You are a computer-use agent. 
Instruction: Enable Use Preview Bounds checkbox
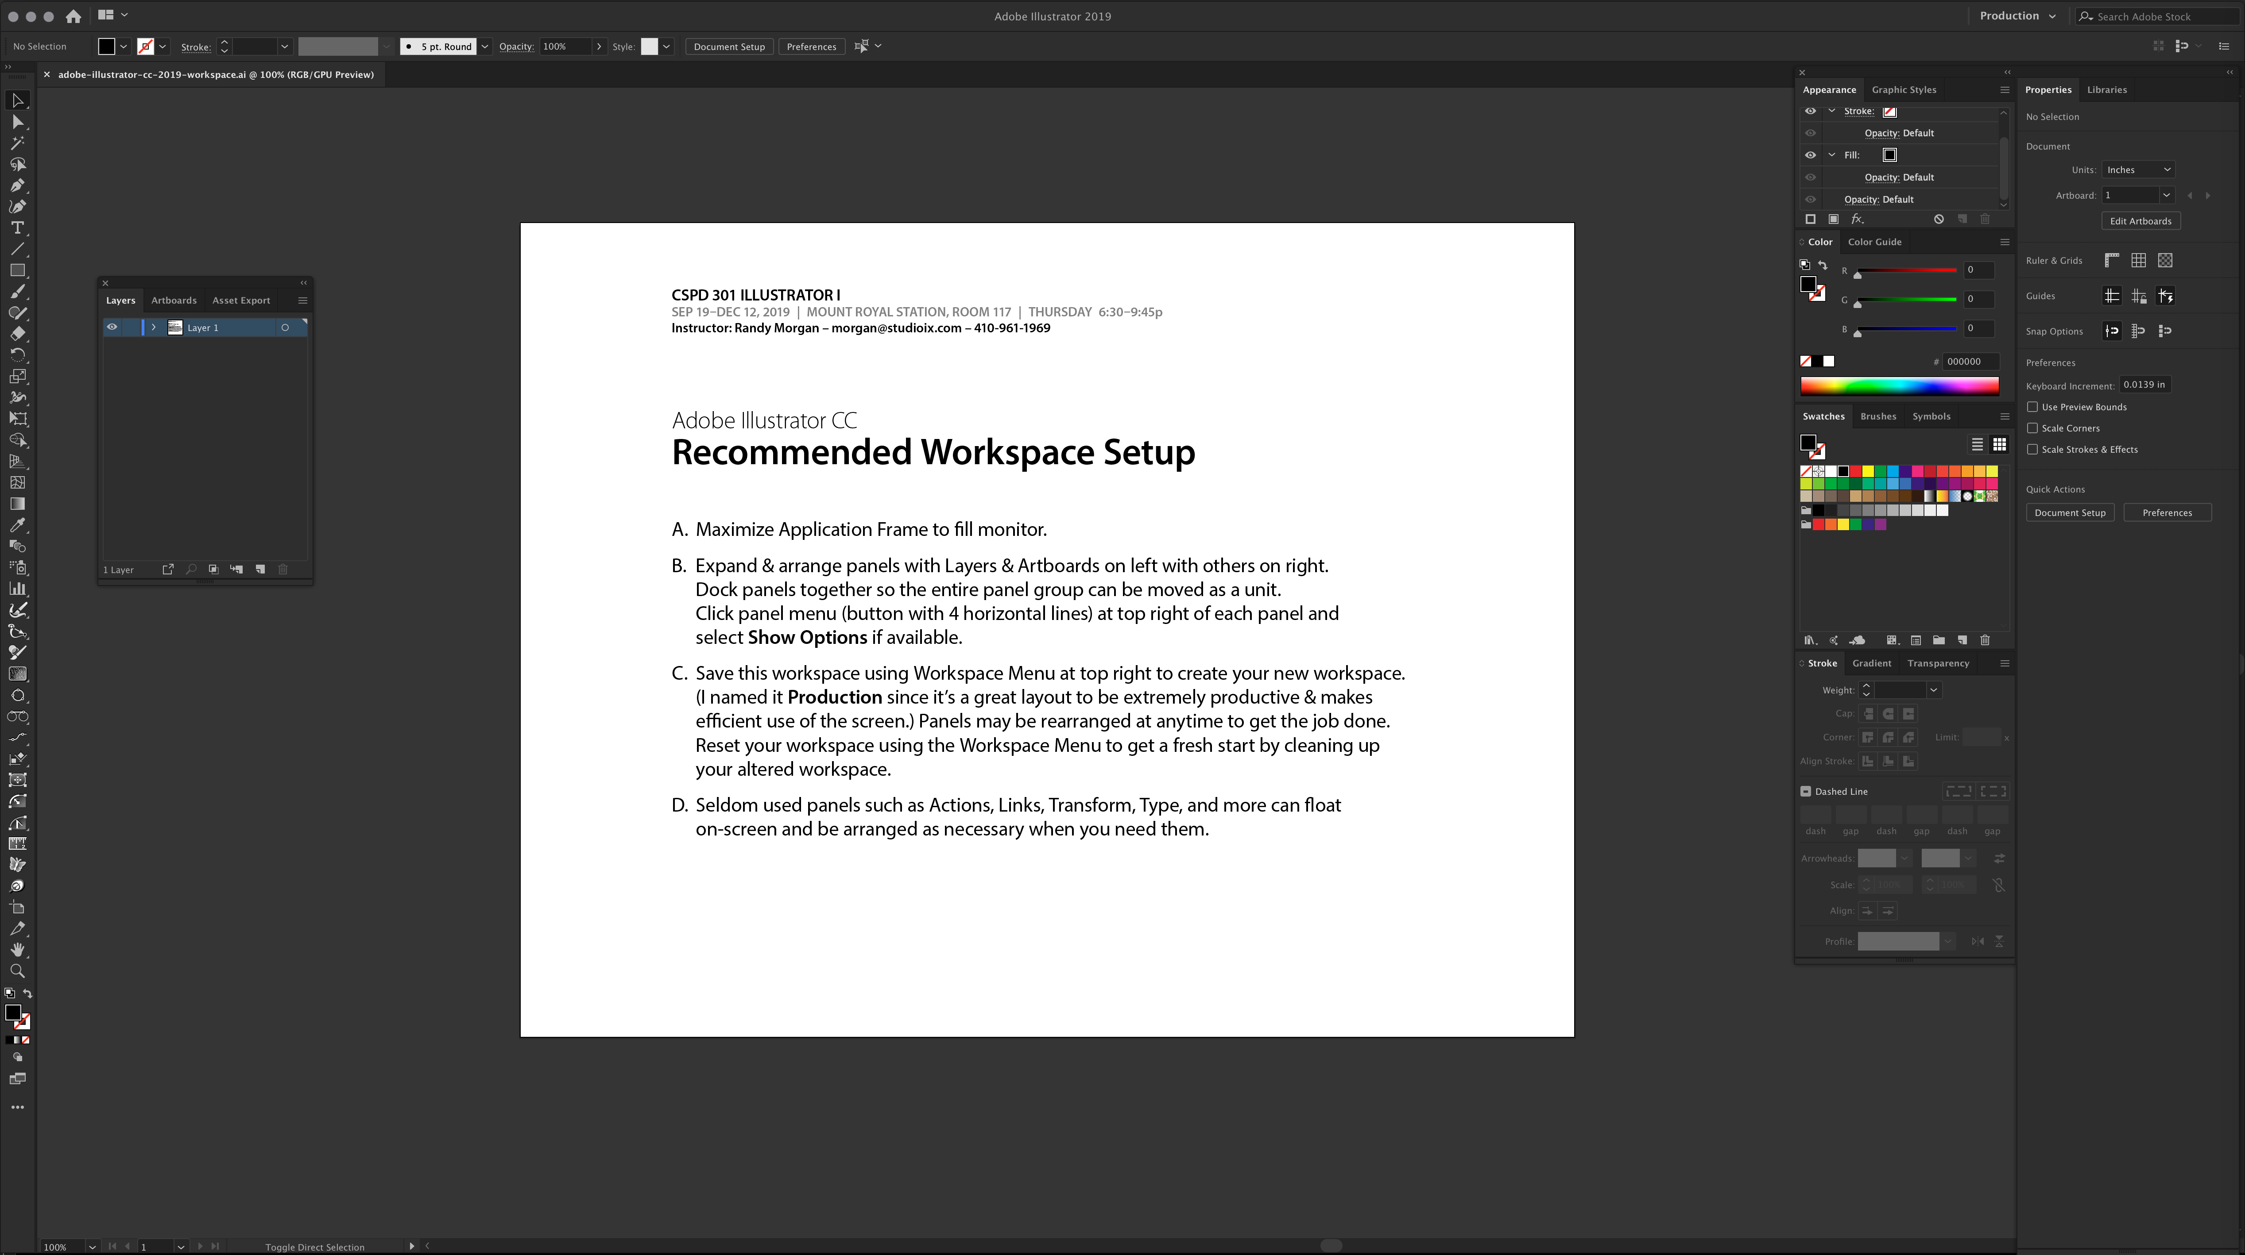(x=2032, y=407)
